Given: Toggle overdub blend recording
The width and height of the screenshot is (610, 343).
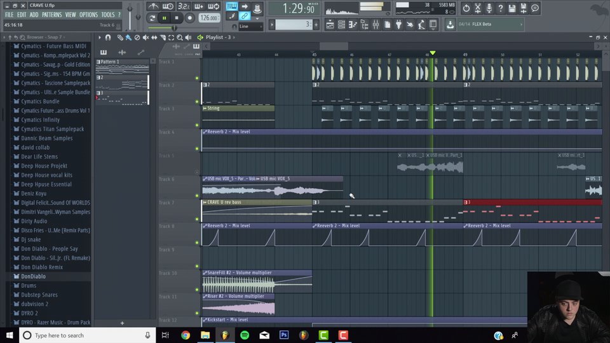Looking at the screenshot, I should coord(198,6).
